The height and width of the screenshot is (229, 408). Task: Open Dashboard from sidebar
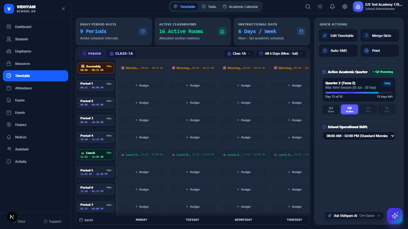tap(35, 27)
